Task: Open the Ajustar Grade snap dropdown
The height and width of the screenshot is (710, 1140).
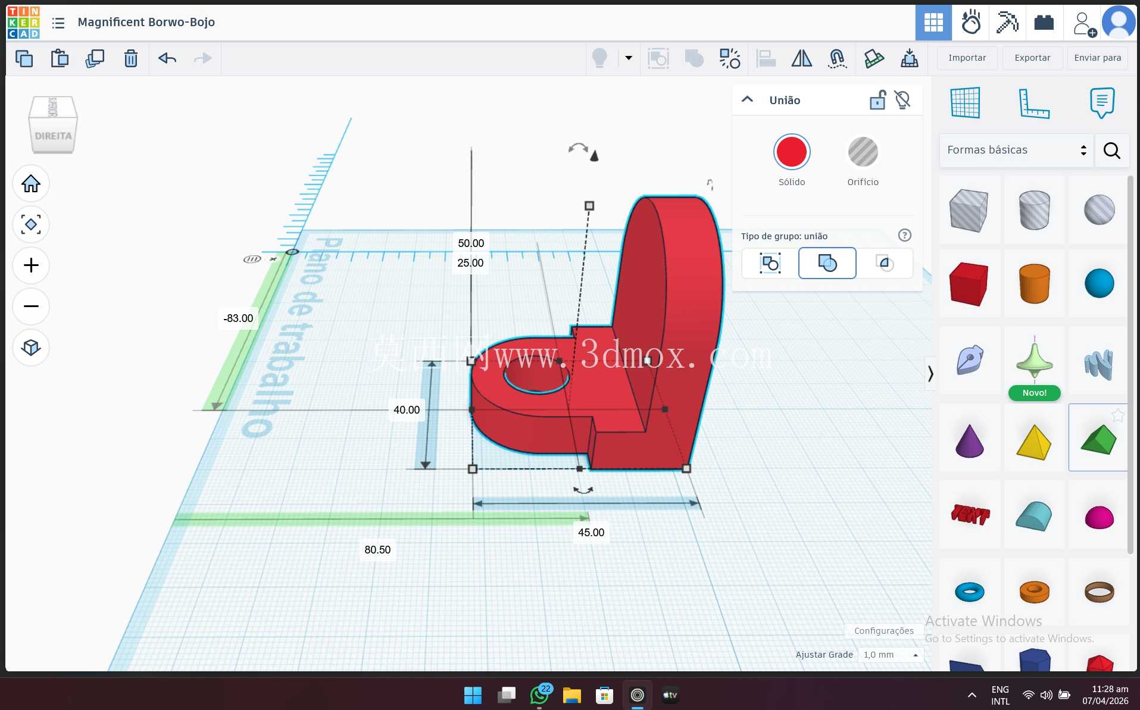Action: (891, 655)
